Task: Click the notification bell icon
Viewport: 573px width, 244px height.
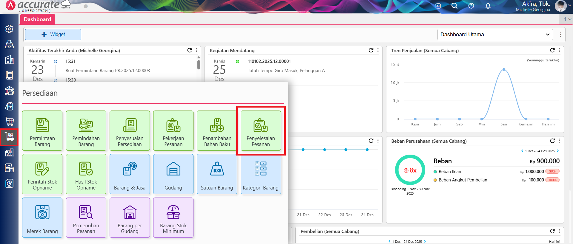Action: [x=488, y=6]
